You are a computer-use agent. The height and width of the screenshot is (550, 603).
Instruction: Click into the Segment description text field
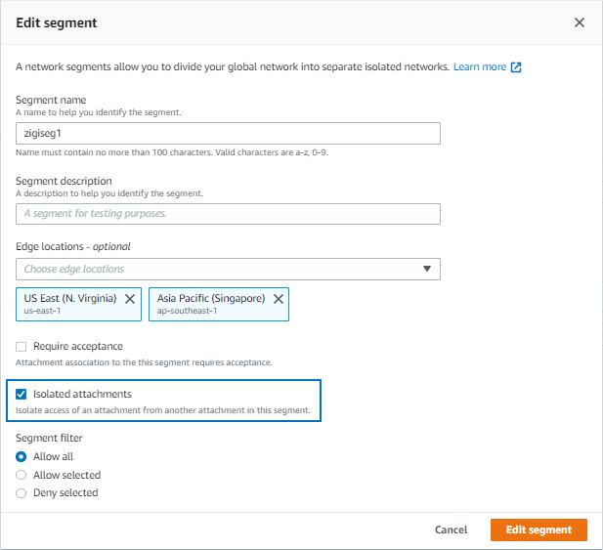[228, 214]
